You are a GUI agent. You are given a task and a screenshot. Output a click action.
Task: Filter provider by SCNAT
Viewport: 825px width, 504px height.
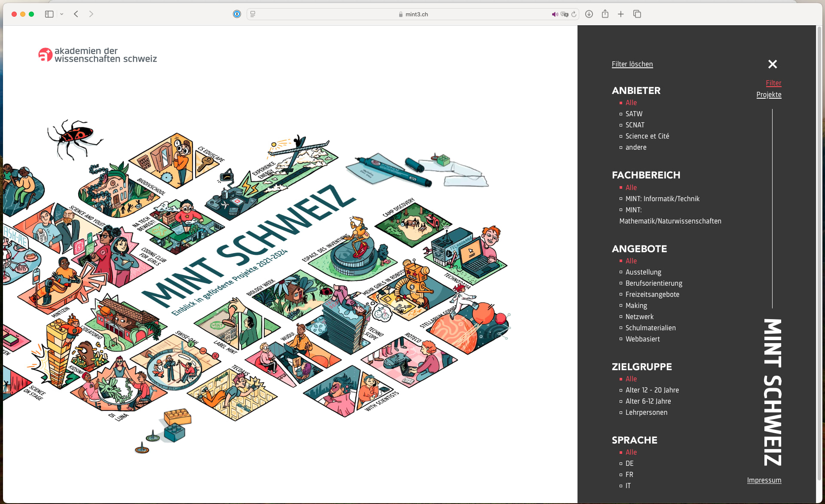635,125
